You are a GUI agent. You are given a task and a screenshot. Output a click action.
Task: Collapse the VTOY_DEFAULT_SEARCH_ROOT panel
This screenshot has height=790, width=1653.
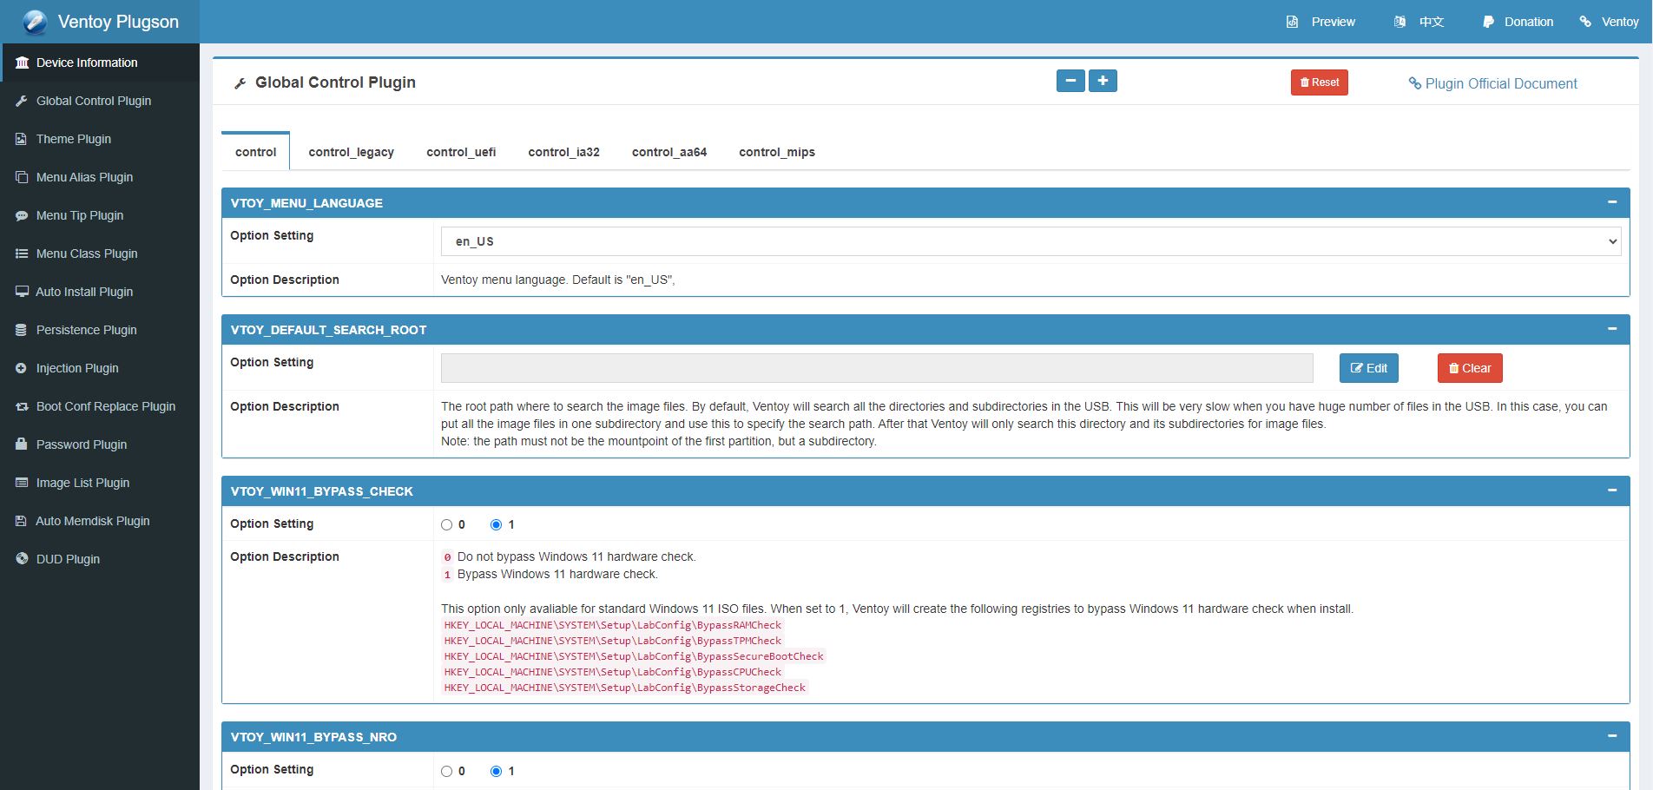[x=1612, y=329]
